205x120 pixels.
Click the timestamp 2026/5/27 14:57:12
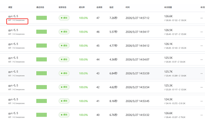click(137, 18)
